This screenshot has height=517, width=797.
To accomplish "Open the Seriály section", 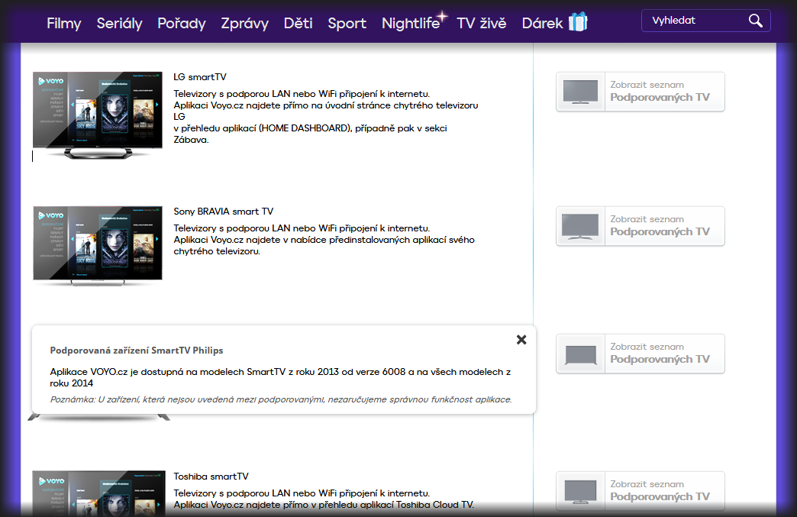I will pyautogui.click(x=119, y=24).
